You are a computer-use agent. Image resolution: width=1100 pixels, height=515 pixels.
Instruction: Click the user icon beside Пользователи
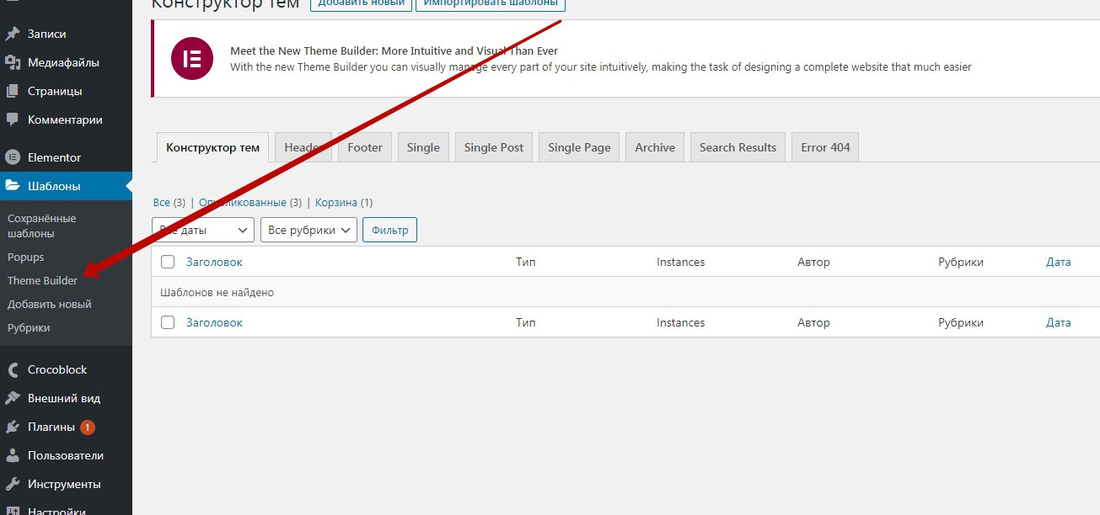click(x=13, y=455)
